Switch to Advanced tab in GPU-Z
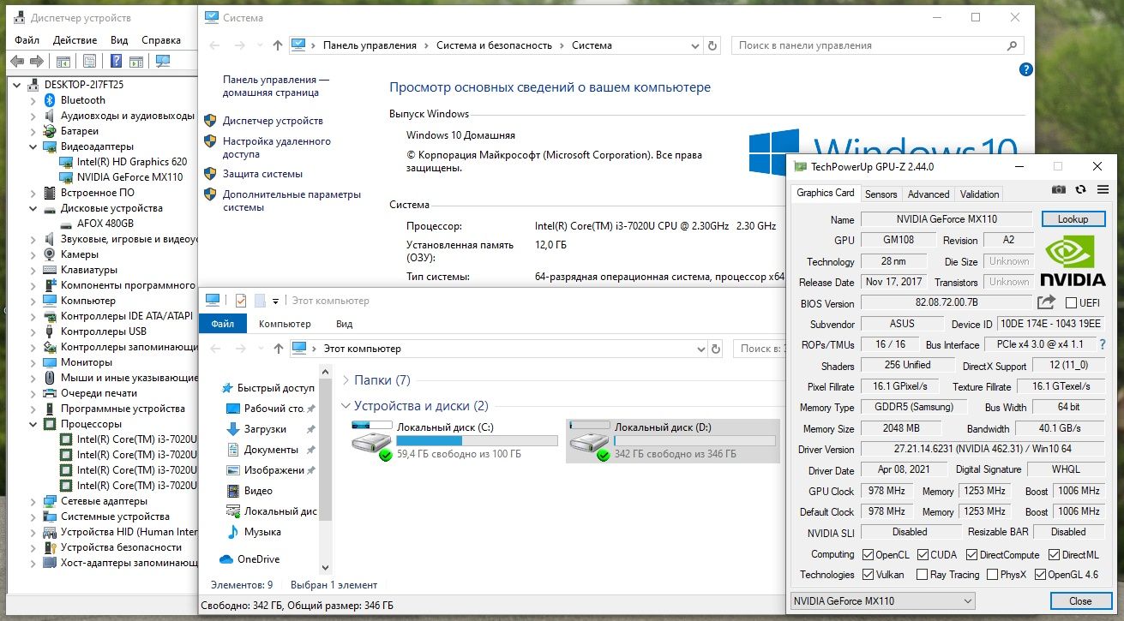1124x621 pixels. (x=929, y=194)
